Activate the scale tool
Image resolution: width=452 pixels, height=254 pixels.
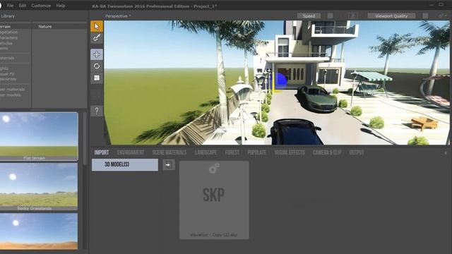[x=97, y=78]
